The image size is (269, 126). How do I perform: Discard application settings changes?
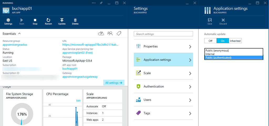[223, 21]
